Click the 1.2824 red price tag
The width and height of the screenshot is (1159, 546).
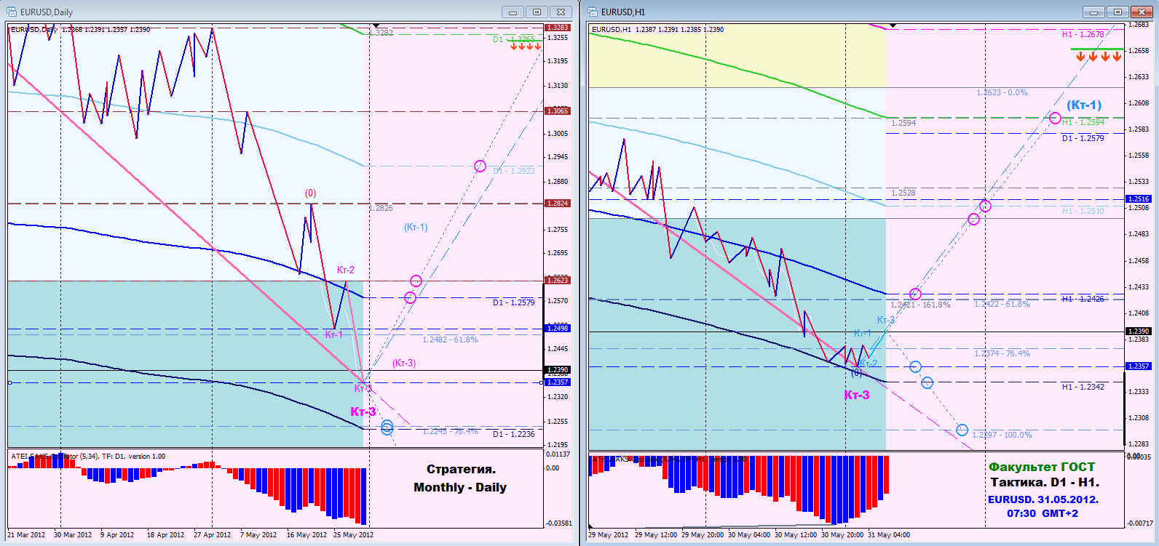(558, 204)
